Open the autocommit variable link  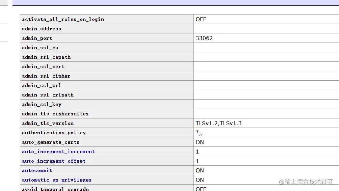[x=37, y=170]
